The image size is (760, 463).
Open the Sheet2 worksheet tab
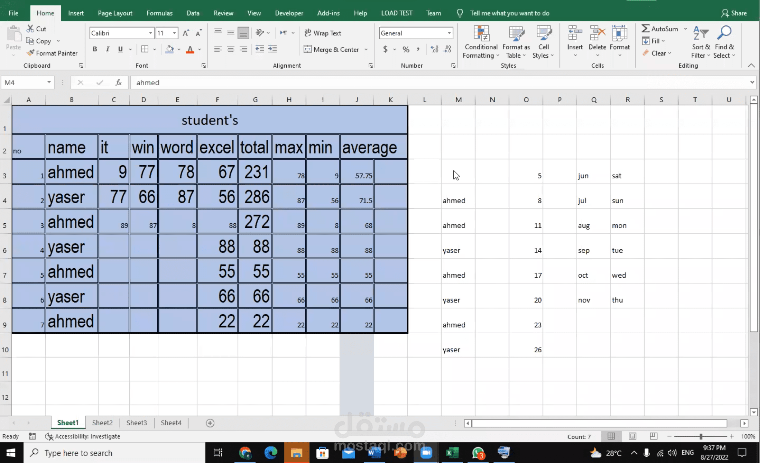[x=102, y=422]
